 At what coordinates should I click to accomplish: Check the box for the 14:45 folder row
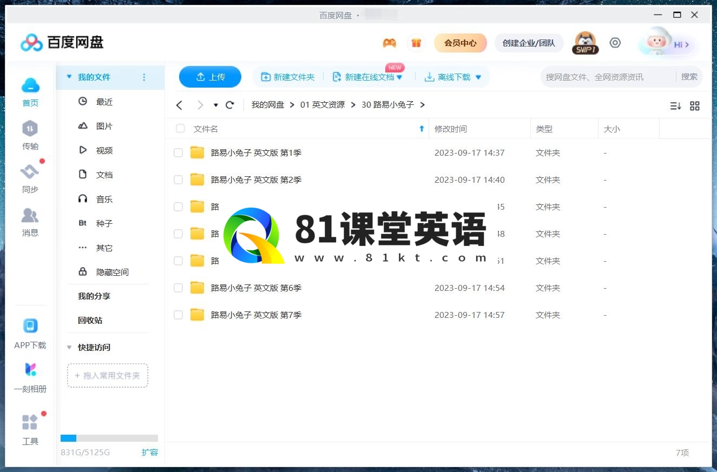[178, 207]
